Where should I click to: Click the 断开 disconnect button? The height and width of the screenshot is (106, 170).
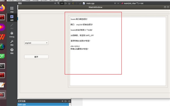(x=36, y=57)
